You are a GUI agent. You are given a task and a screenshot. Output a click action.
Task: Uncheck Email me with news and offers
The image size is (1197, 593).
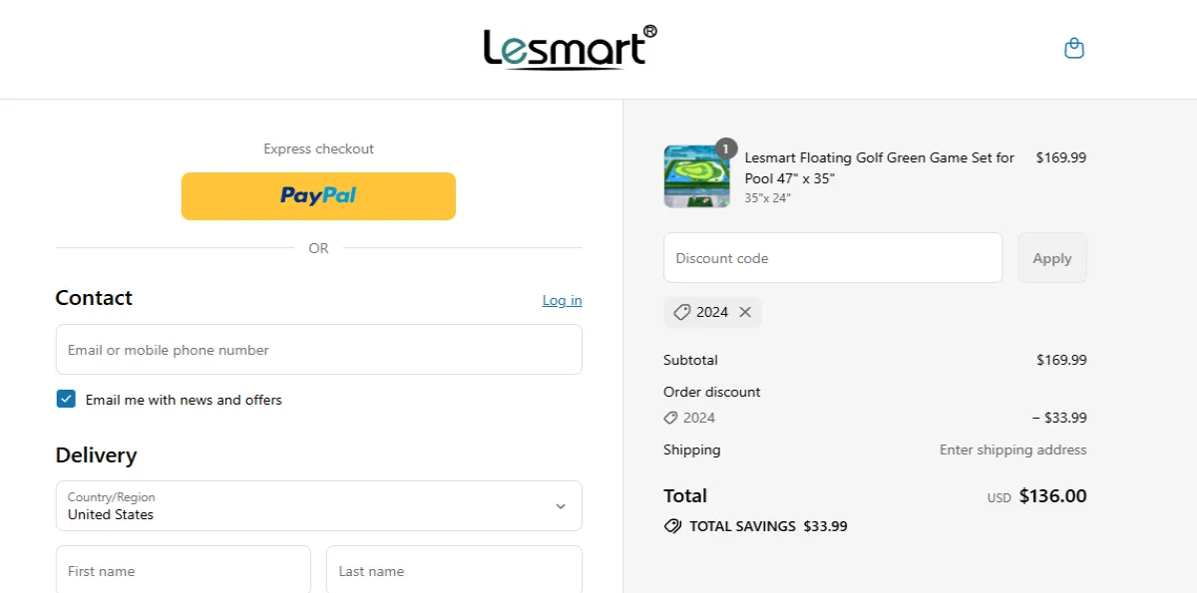tap(66, 400)
